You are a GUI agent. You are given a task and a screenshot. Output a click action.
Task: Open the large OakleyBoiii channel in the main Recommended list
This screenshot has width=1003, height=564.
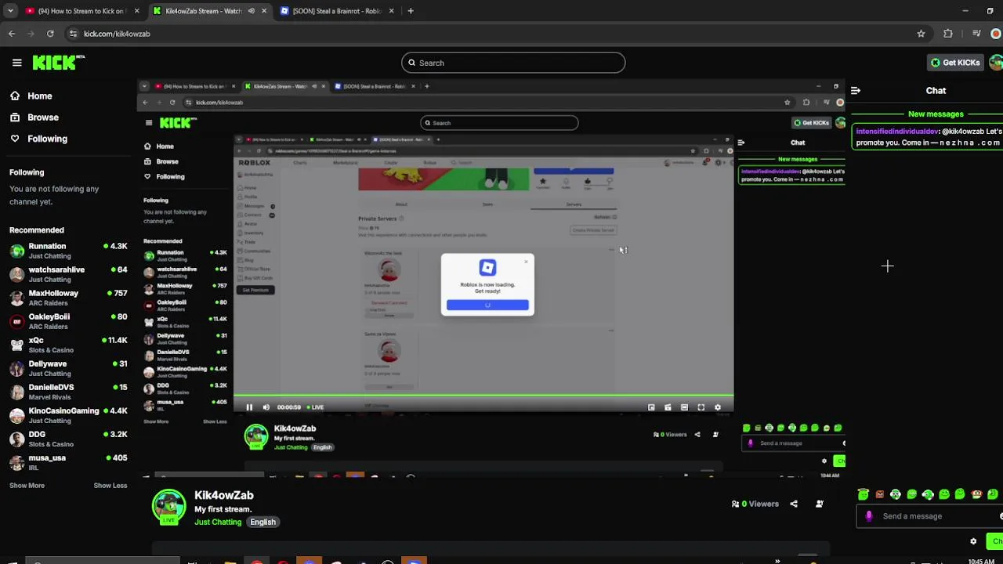point(68,321)
